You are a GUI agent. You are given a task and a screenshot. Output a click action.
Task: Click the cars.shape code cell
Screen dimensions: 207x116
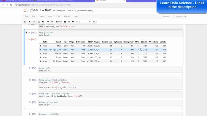(x=110, y=103)
